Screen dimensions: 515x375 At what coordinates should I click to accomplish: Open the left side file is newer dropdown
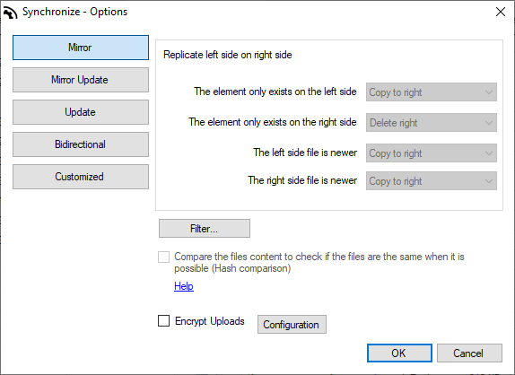[x=432, y=153]
